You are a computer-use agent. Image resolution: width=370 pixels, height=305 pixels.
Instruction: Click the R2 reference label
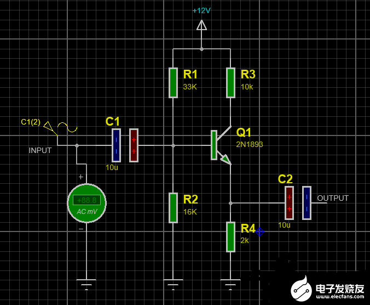(x=190, y=199)
